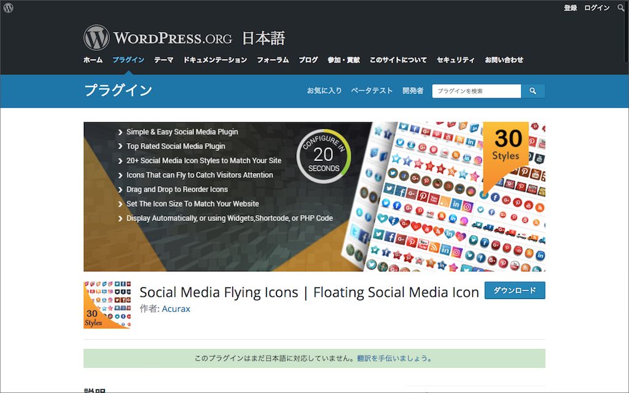Click the ログイン link in top bar
The width and height of the screenshot is (629, 393).
596,7
